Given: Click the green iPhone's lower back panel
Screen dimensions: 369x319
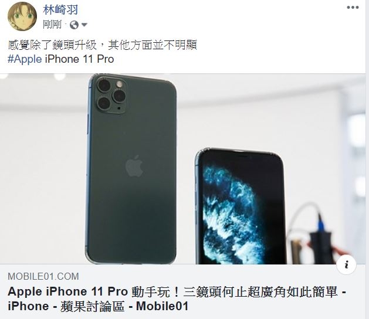Looking at the screenshot, I should pyautogui.click(x=132, y=223).
